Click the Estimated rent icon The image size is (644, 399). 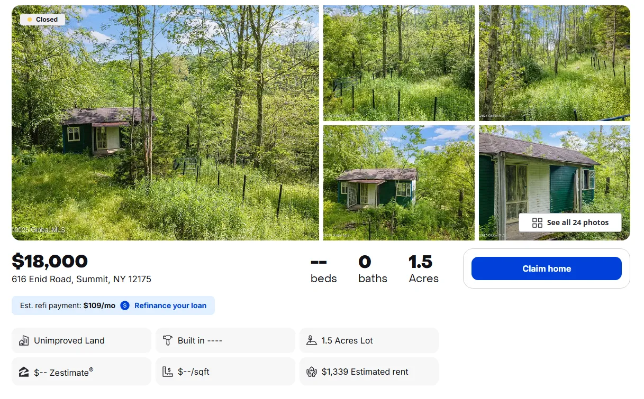(312, 372)
